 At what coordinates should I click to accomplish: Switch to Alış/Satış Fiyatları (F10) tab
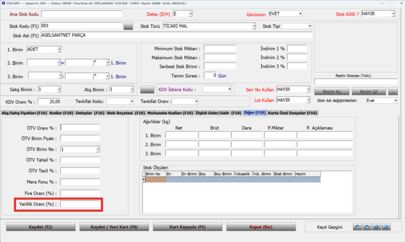(x=24, y=113)
